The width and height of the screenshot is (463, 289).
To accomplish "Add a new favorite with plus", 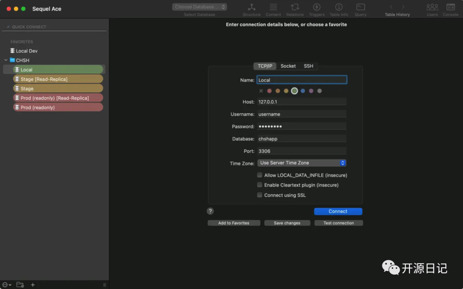I will pyautogui.click(x=33, y=285).
